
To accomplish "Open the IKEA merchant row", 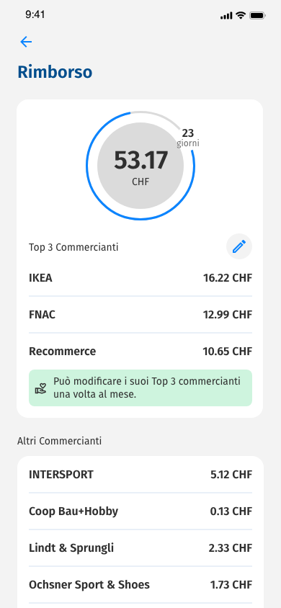I will click(140, 278).
